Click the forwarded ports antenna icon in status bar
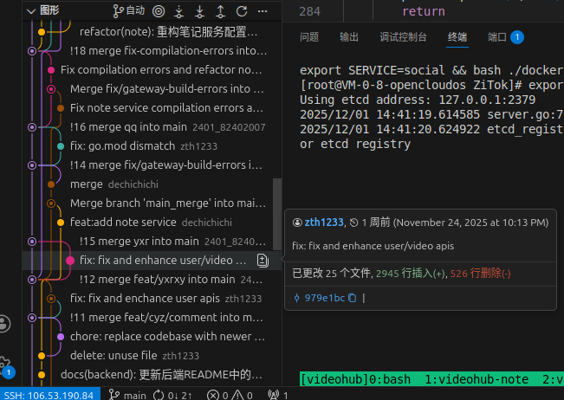Image resolution: width=564 pixels, height=400 pixels. [x=274, y=396]
